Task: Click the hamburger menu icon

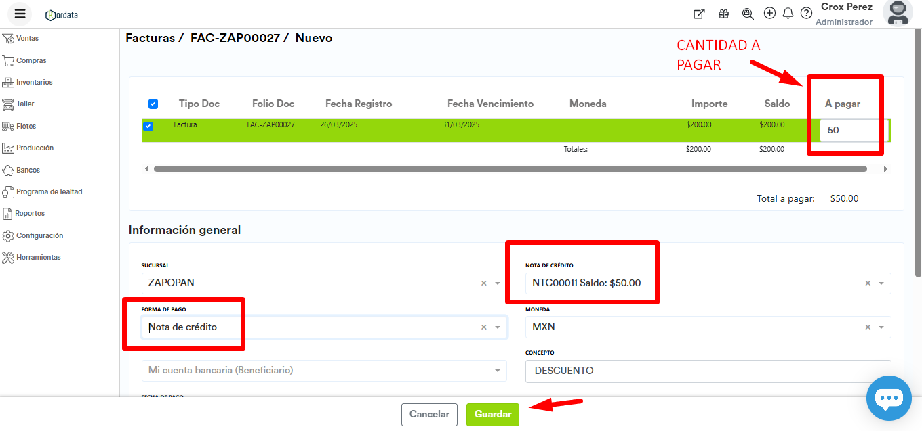Action: click(x=20, y=14)
